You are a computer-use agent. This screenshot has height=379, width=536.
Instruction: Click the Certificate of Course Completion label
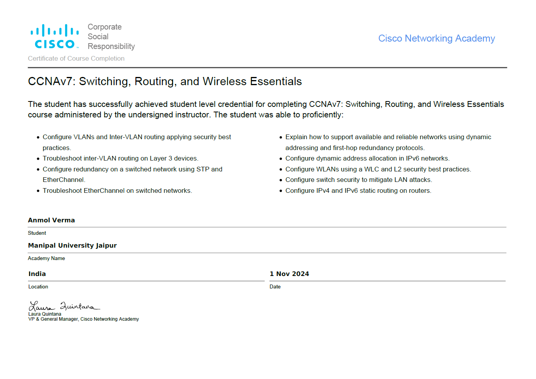[x=76, y=58]
